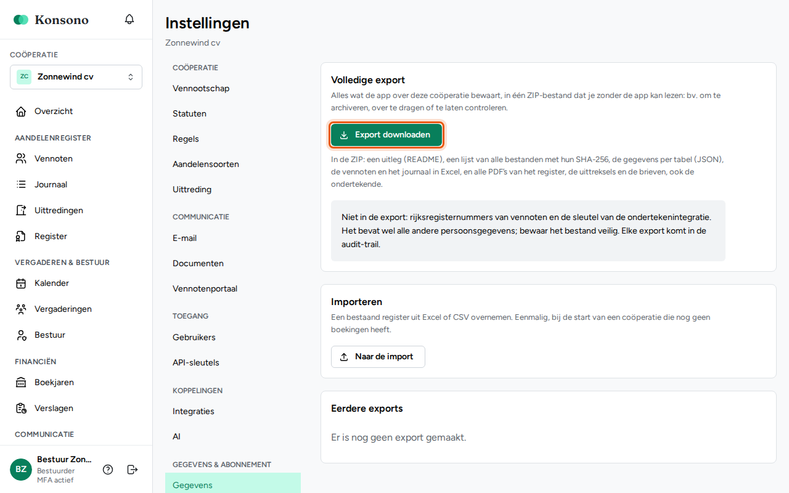789x493 pixels.
Task: Click the Journaal list icon
Action: (x=22, y=185)
